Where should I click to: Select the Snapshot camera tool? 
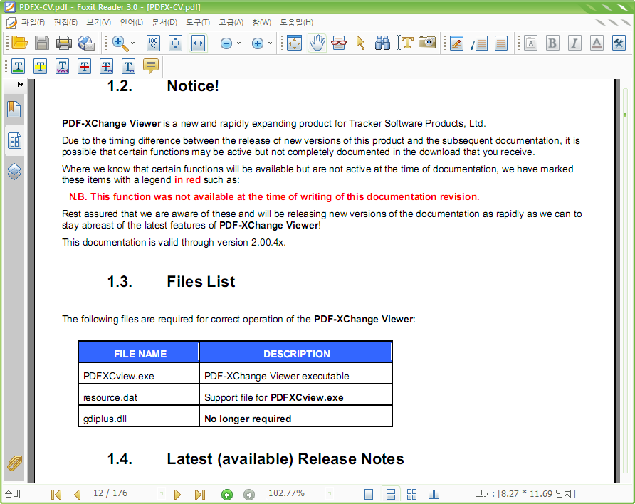pyautogui.click(x=427, y=43)
